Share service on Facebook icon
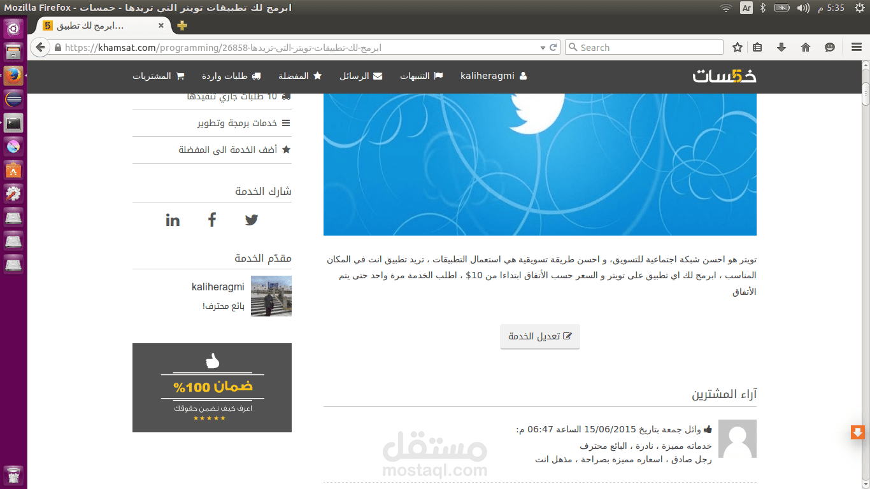870x489 pixels. click(x=212, y=220)
